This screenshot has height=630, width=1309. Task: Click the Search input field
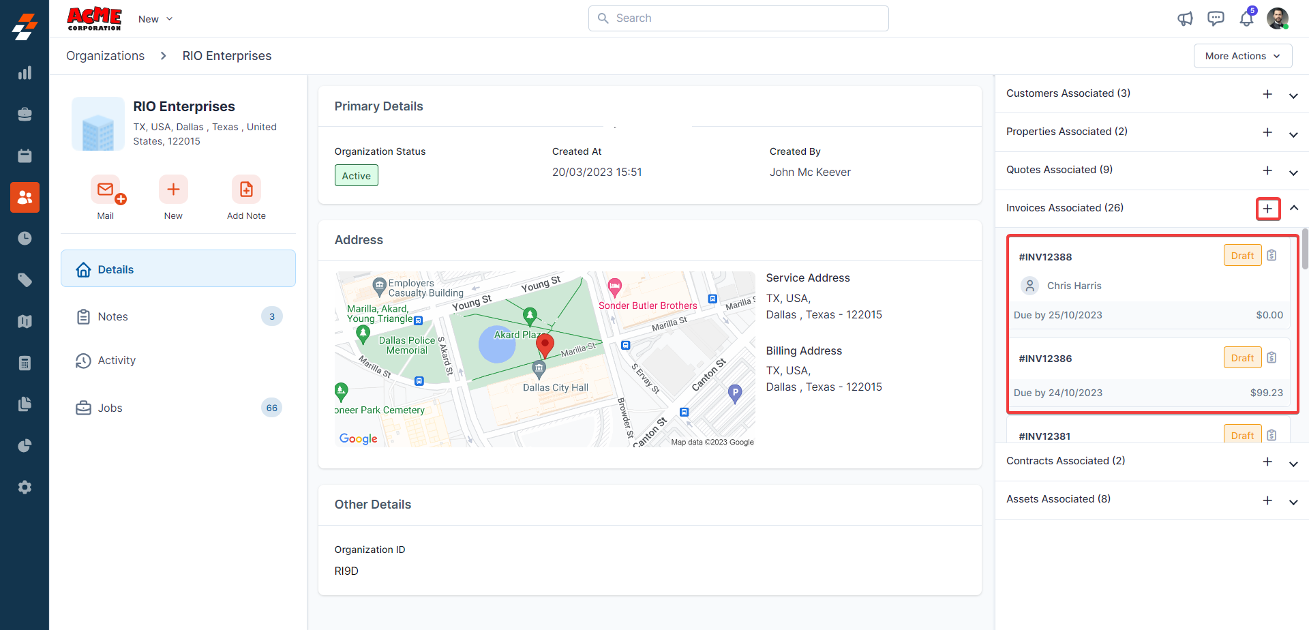[x=738, y=18]
